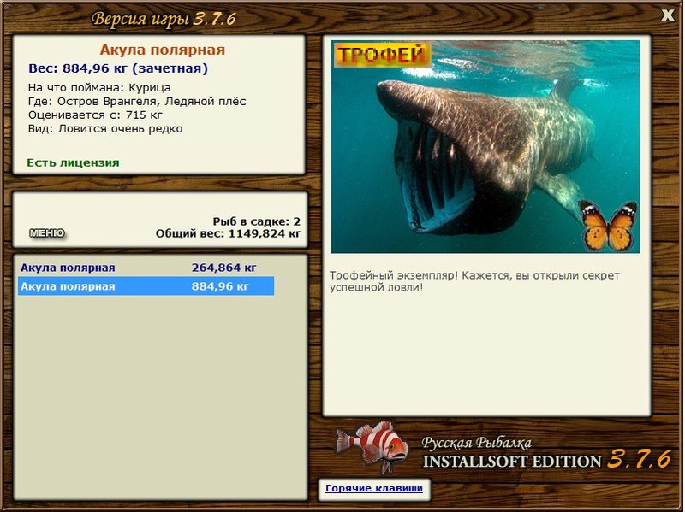Screen dimensions: 685x512
Task: Close the window with the X button
Action: coord(667,15)
